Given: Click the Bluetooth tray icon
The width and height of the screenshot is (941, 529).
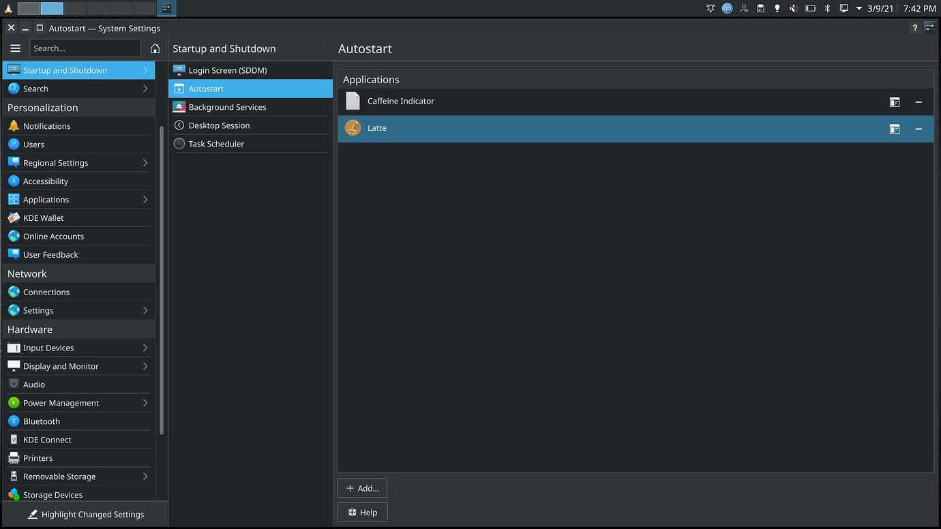Looking at the screenshot, I should pos(827,8).
